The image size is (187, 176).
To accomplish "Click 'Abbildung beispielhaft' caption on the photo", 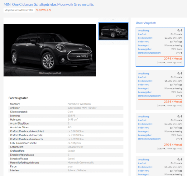I will [x=50, y=73].
